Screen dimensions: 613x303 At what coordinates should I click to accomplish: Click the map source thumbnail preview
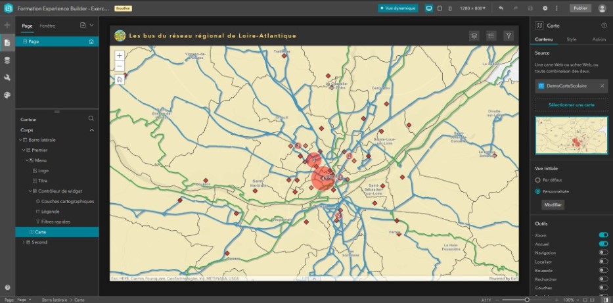pyautogui.click(x=572, y=135)
